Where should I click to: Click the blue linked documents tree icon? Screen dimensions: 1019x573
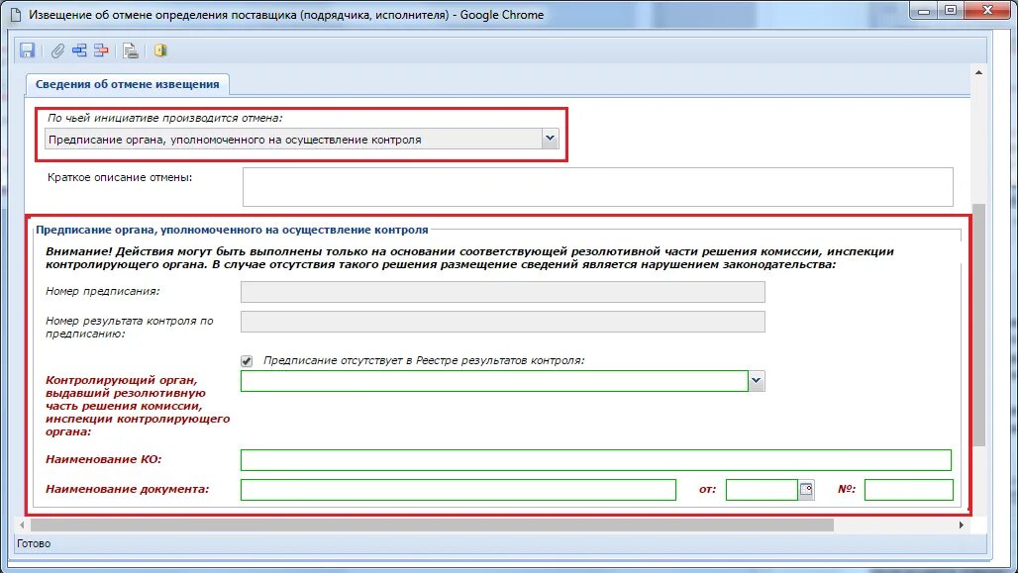pyautogui.click(x=79, y=50)
